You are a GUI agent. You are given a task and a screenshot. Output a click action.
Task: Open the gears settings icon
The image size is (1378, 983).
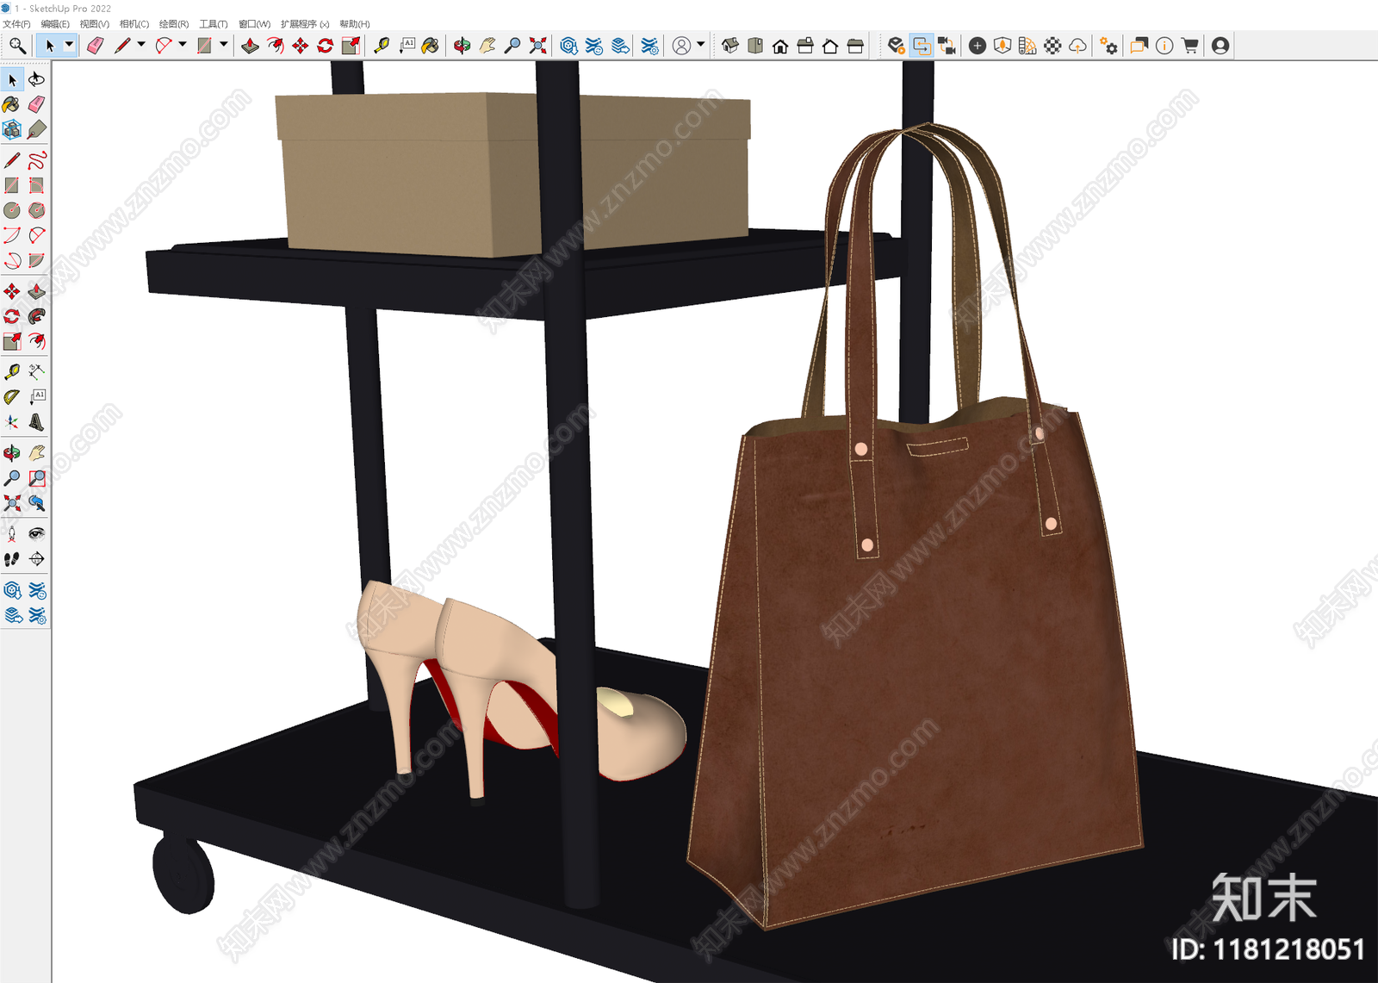[1108, 46]
